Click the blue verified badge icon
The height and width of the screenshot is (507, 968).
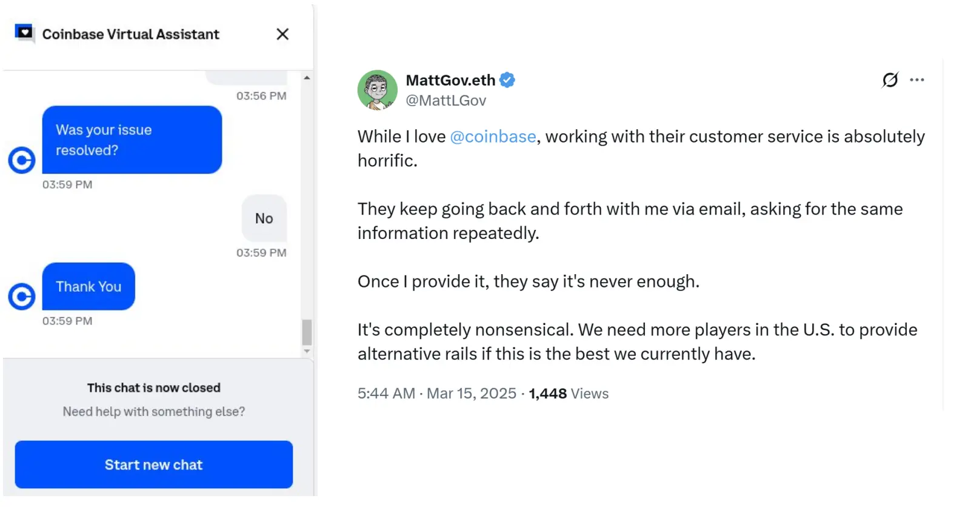click(x=507, y=80)
